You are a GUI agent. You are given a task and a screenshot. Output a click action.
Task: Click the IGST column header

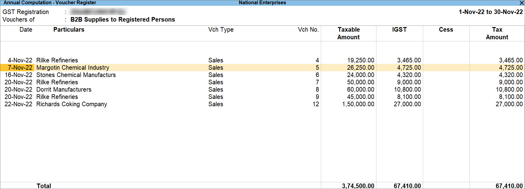(400, 30)
